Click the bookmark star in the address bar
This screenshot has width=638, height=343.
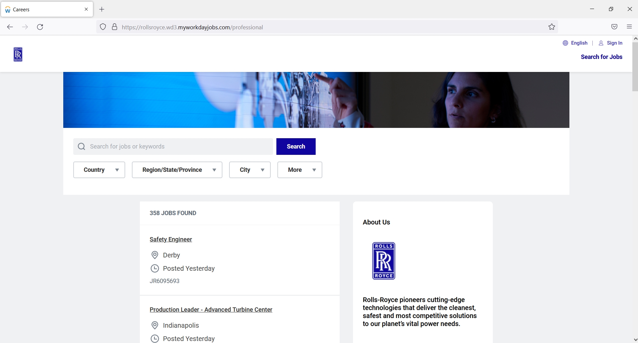551,27
